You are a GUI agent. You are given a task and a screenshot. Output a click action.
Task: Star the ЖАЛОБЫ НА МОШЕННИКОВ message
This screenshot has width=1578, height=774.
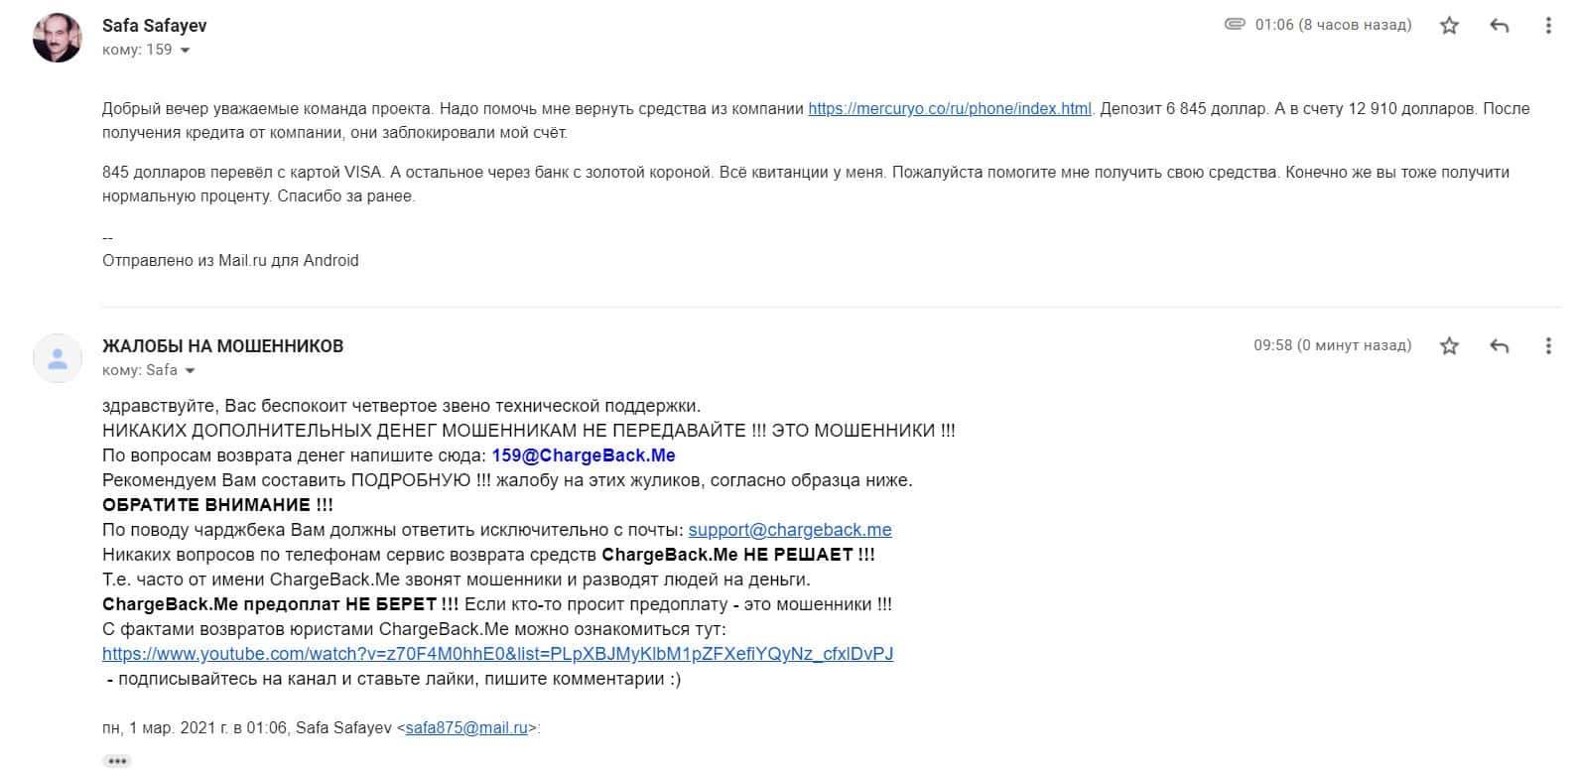[x=1449, y=346]
